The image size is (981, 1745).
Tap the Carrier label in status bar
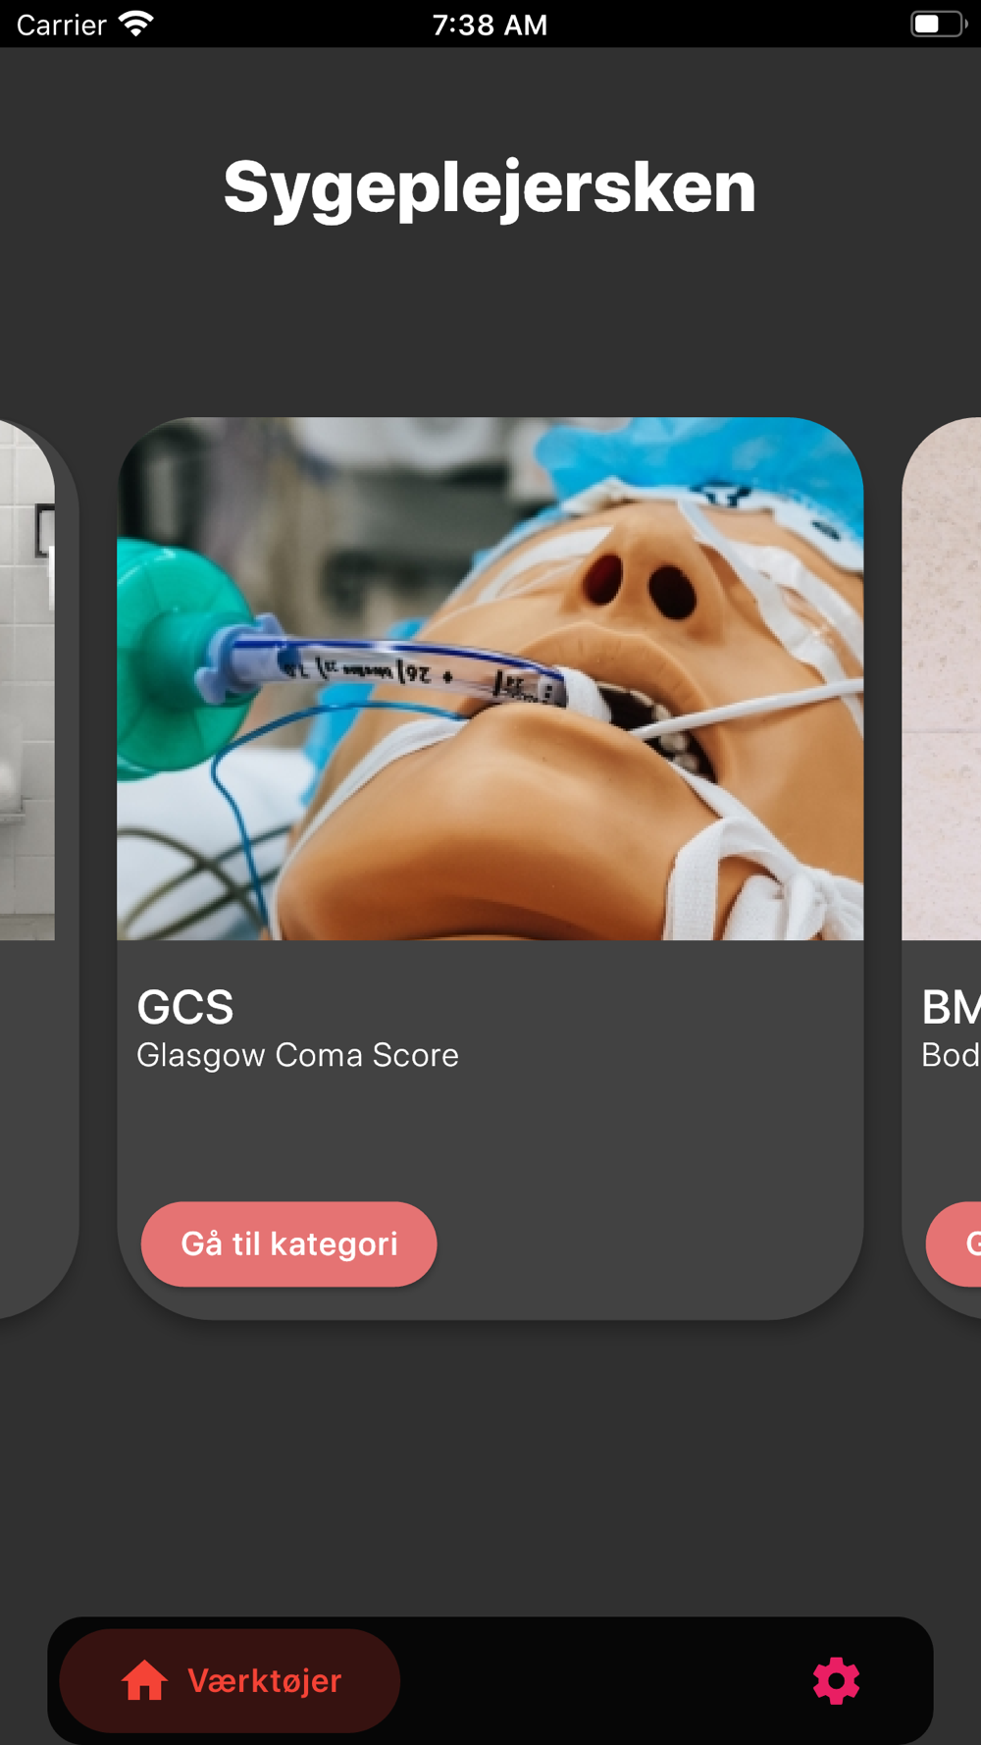[x=61, y=25]
